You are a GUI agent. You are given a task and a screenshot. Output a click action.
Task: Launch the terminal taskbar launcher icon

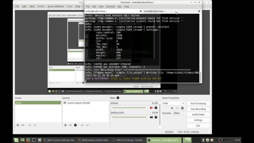tap(34, 140)
